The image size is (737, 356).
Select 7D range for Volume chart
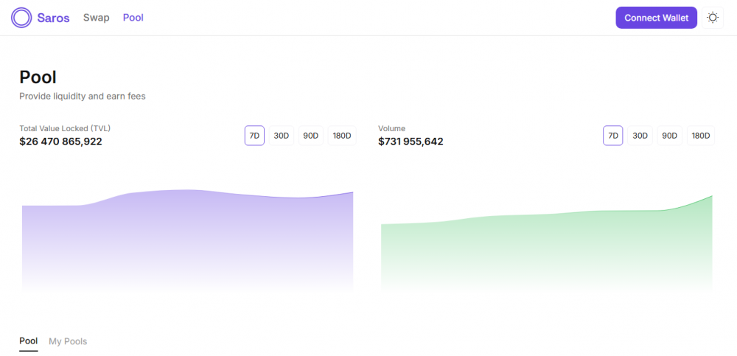pos(612,136)
